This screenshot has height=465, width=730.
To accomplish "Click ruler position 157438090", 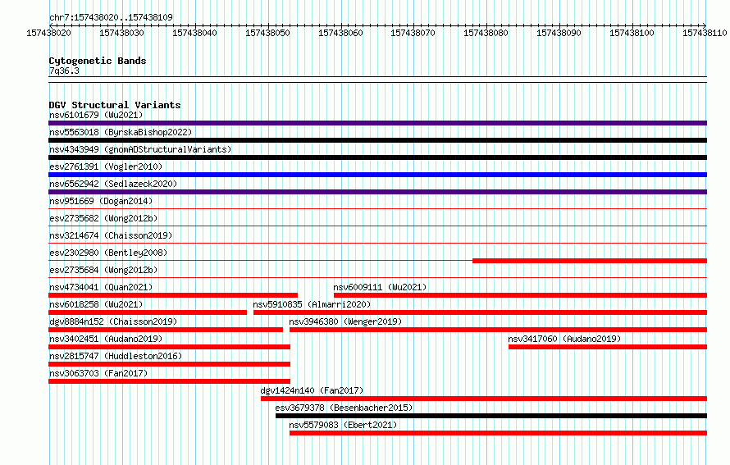I will click(559, 33).
